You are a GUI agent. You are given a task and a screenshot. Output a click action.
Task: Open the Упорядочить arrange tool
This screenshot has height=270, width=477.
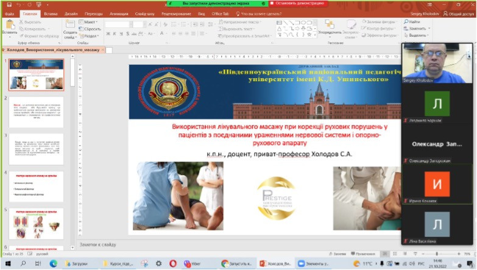[x=330, y=24]
